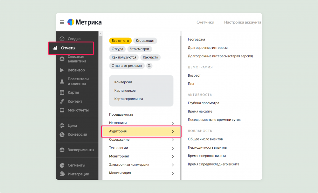318x193 pixels.
Task: Open Настройка аккаунта in the header
Action: point(243,22)
